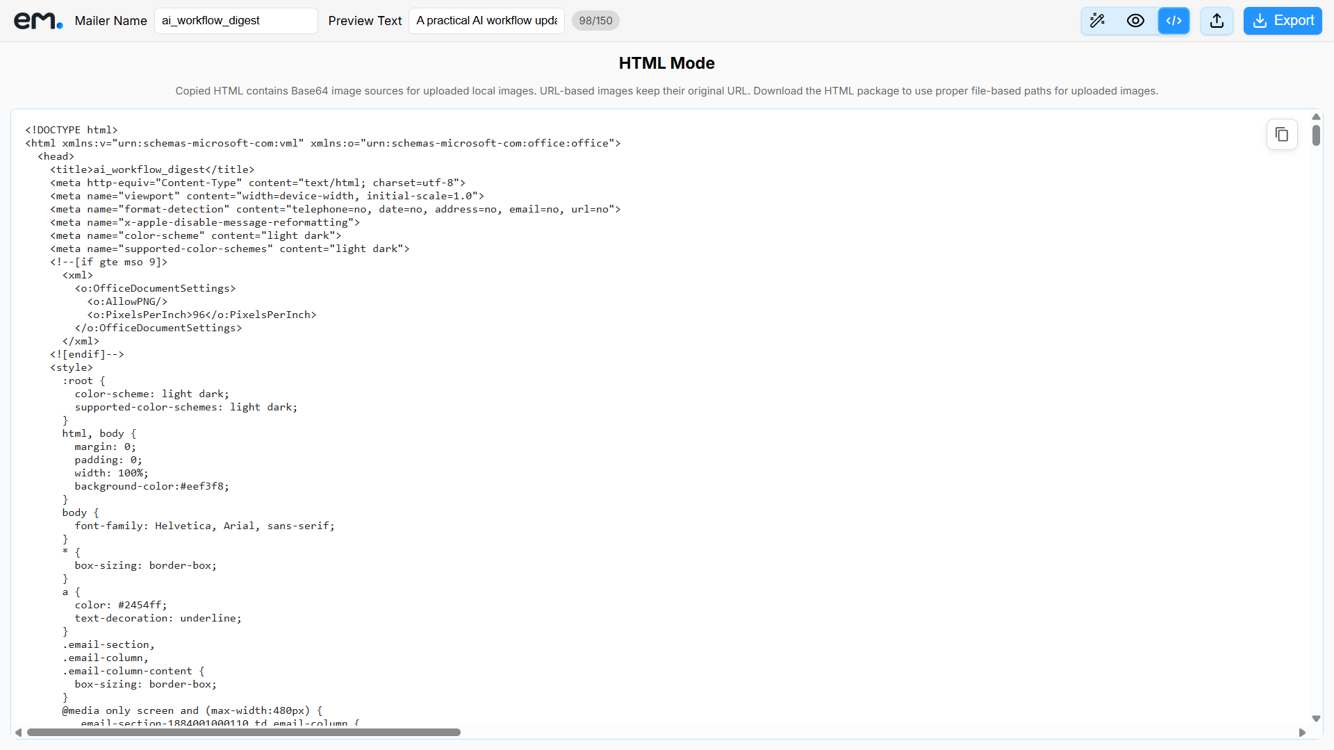1334x750 pixels.
Task: Click the color: #2454ff line
Action: 121,605
